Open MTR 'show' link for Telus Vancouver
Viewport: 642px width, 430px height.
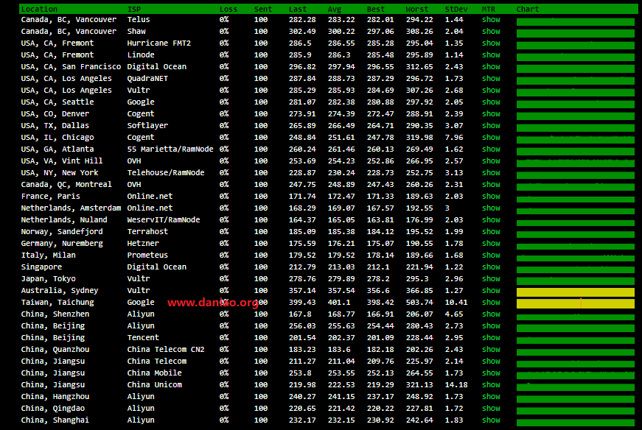coord(491,19)
